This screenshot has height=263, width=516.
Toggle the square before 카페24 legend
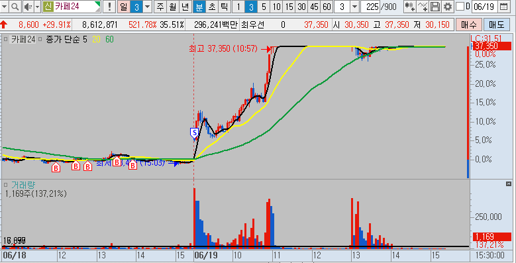point(6,40)
